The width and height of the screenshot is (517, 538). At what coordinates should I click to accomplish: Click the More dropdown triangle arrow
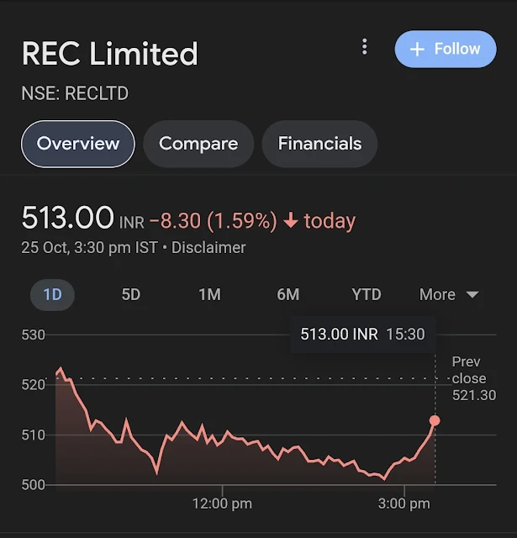point(472,295)
